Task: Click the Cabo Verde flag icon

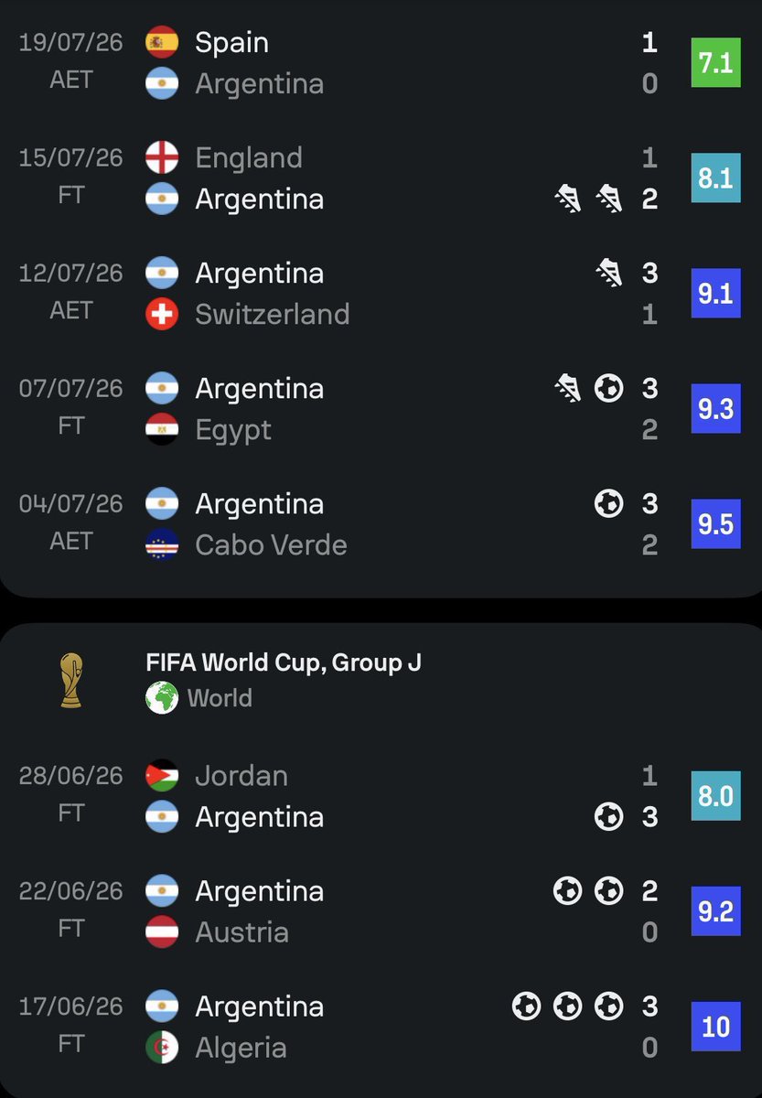Action: pyautogui.click(x=162, y=544)
